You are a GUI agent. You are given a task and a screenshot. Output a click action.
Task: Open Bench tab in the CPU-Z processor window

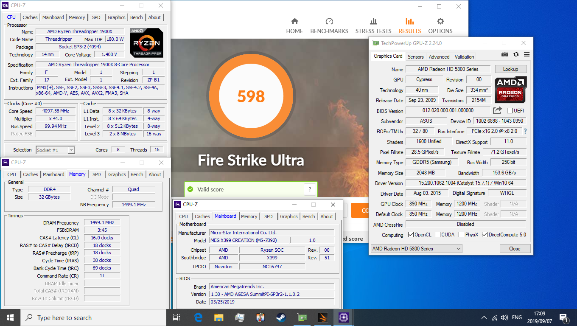pyautogui.click(x=137, y=17)
